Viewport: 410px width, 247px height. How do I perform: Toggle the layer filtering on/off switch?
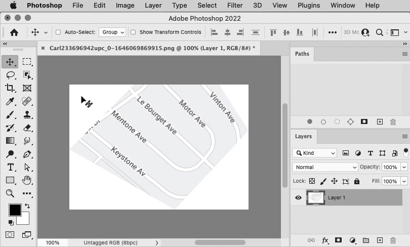pyautogui.click(x=405, y=153)
